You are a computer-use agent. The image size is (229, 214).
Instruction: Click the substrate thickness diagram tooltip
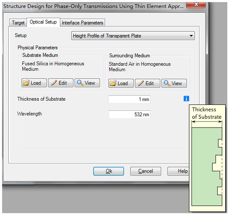pos(207,158)
